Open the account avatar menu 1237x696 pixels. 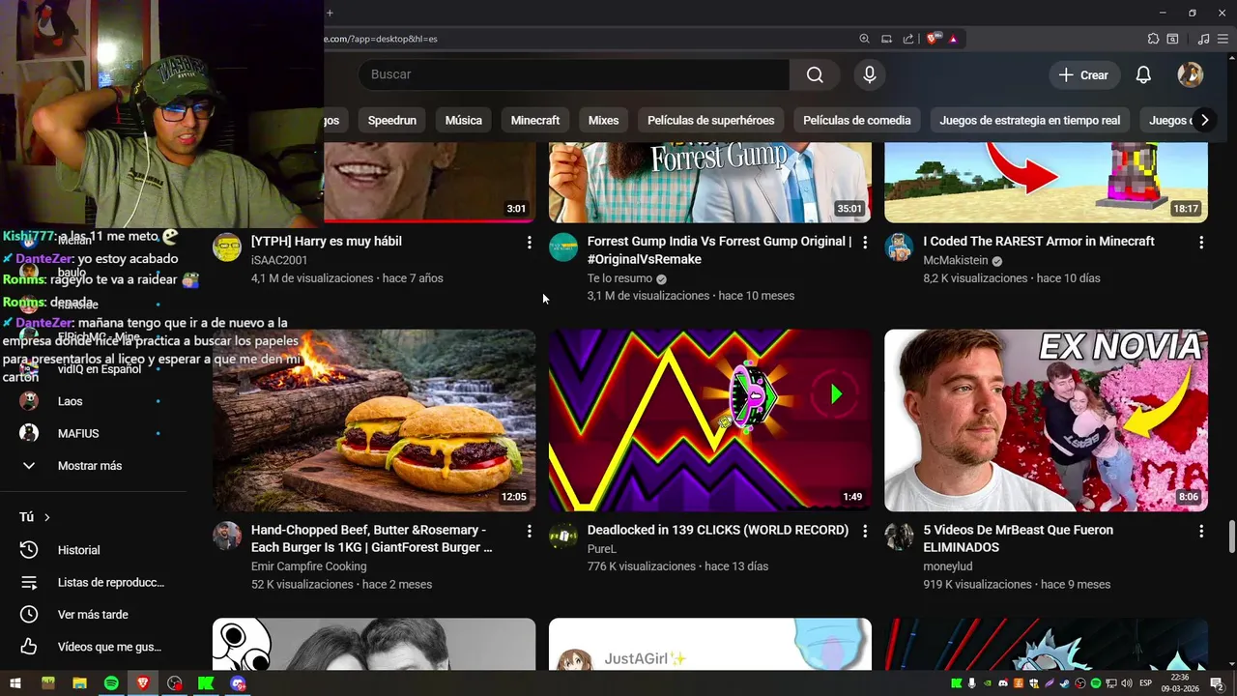click(x=1190, y=74)
